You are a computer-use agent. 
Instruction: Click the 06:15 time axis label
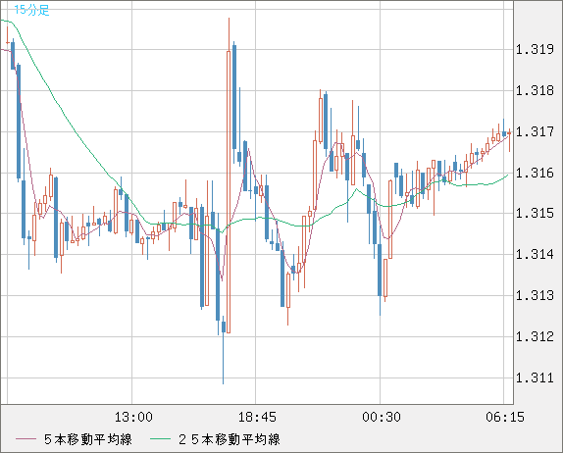pyautogui.click(x=505, y=417)
